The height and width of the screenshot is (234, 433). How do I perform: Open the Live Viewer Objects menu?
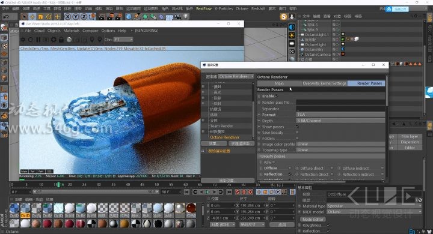pos(54,31)
